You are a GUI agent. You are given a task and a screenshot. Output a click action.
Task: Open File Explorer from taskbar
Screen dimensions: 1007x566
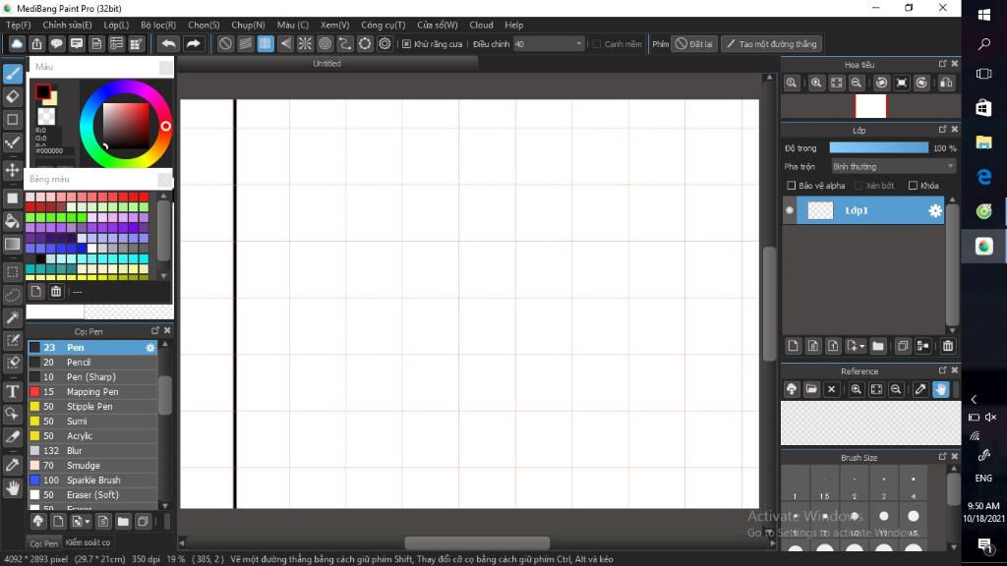click(983, 141)
